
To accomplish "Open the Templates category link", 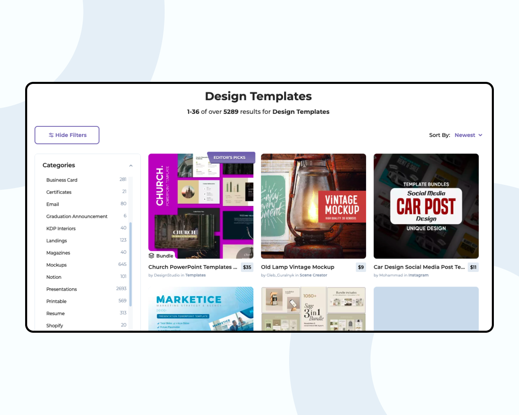I will [x=195, y=275].
